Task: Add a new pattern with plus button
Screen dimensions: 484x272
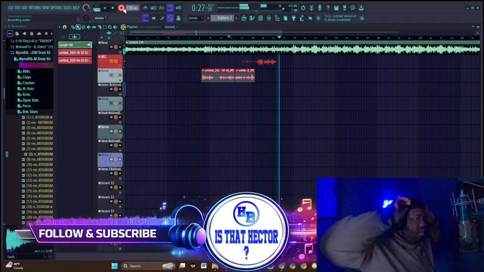Action: [236, 18]
